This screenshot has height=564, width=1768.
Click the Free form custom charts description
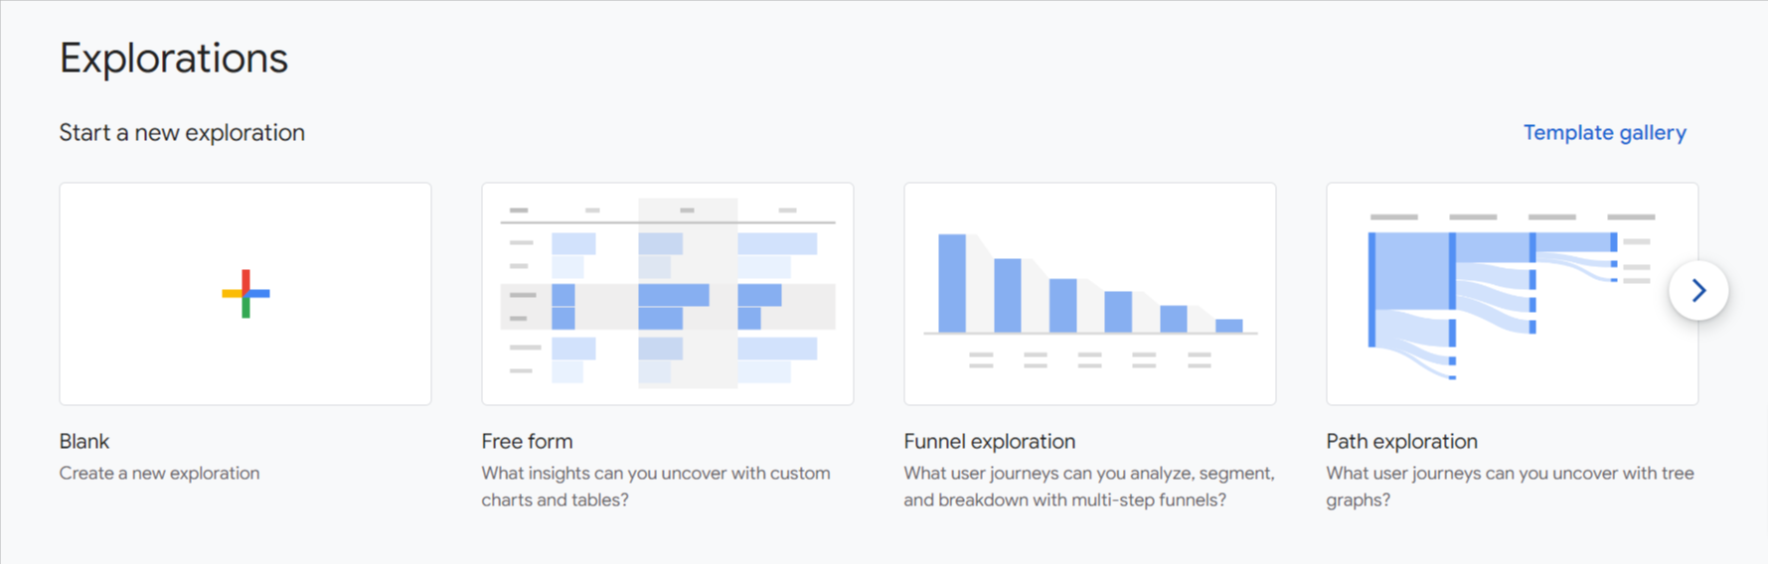(x=655, y=487)
